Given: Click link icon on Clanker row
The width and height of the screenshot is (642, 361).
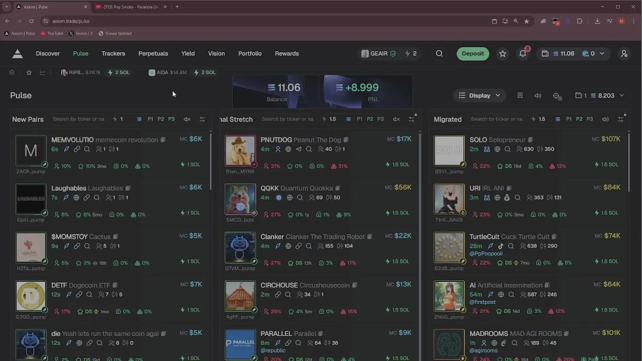Looking at the screenshot, I should 298,246.
